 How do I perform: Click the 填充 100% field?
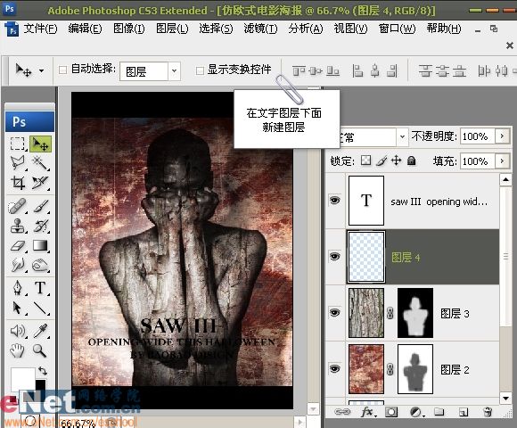point(478,161)
